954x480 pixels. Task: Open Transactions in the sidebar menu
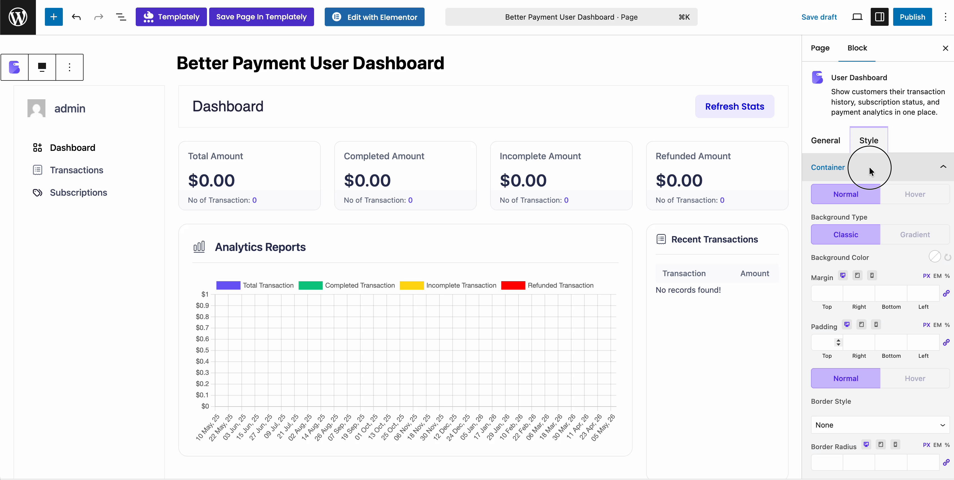[x=68, y=170]
